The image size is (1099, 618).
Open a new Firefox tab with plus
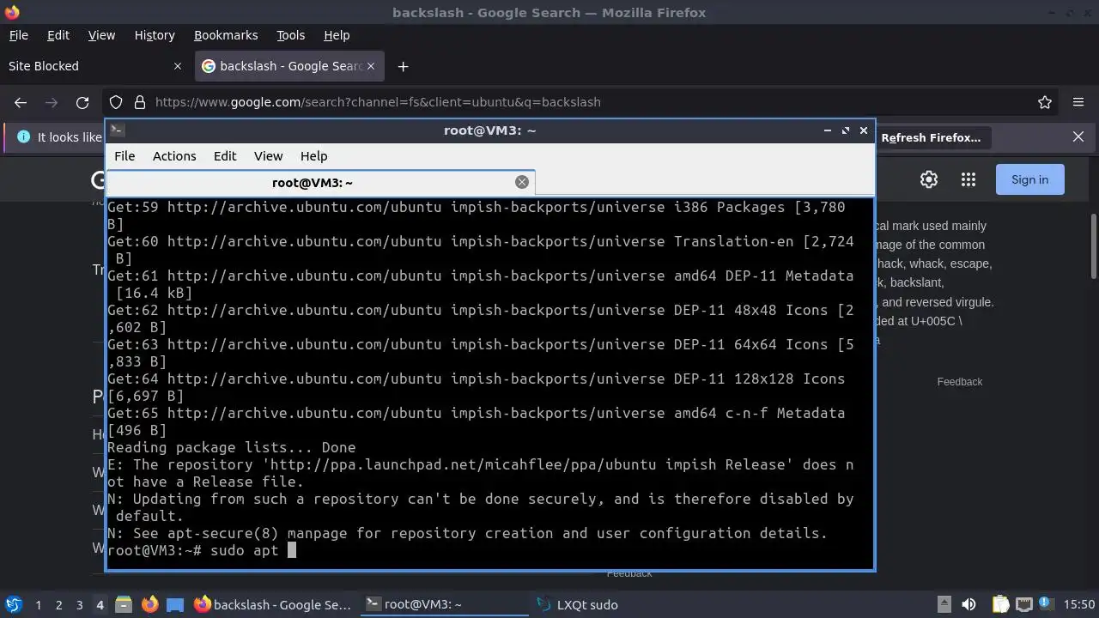[x=403, y=66]
